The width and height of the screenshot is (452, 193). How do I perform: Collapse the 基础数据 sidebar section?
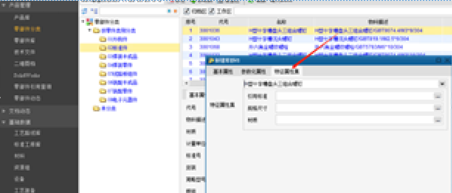(x=4, y=122)
